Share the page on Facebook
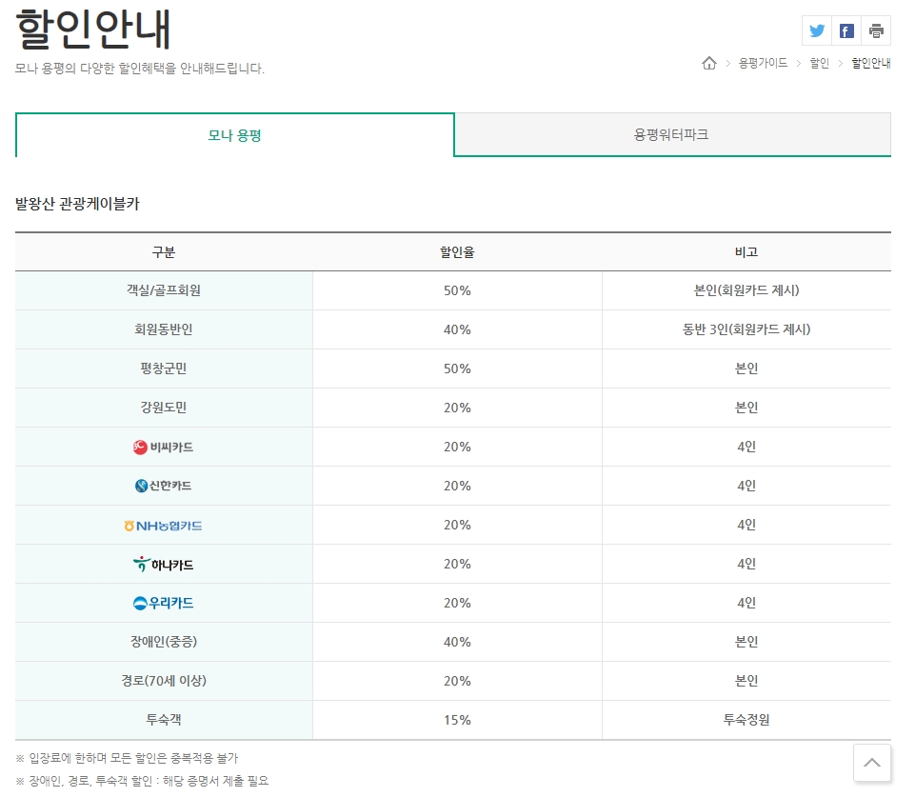Image resolution: width=915 pixels, height=797 pixels. 845,30
